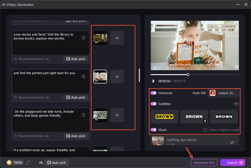Enable the Video original sound checkbox
The image size is (251, 168).
[205, 130]
